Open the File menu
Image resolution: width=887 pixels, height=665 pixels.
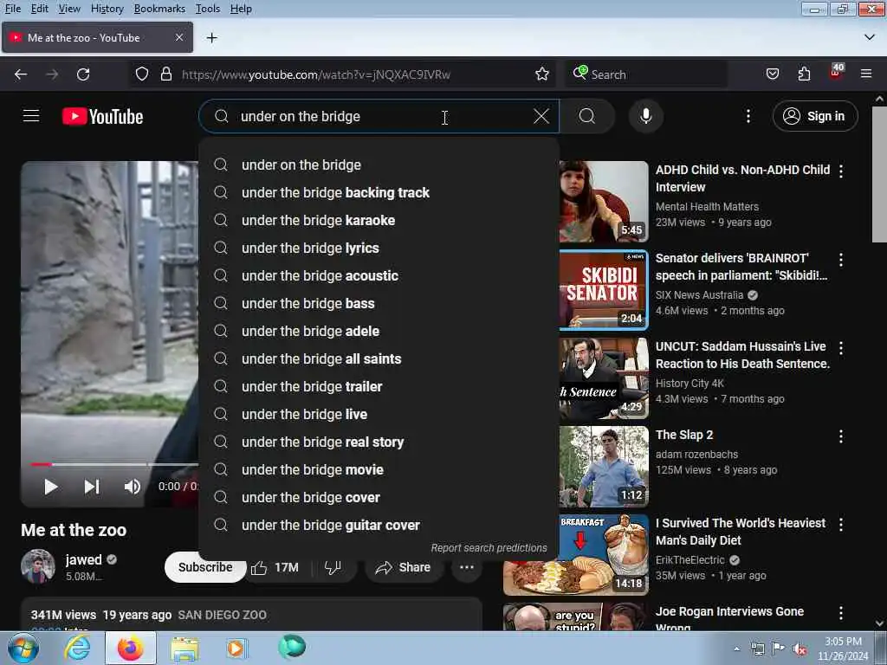[13, 9]
